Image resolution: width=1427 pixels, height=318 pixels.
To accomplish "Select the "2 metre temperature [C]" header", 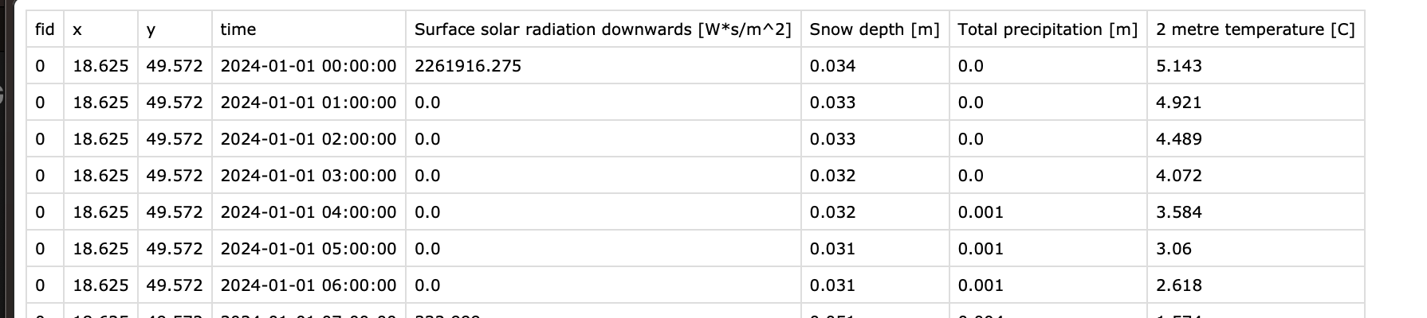I will pos(1255,29).
